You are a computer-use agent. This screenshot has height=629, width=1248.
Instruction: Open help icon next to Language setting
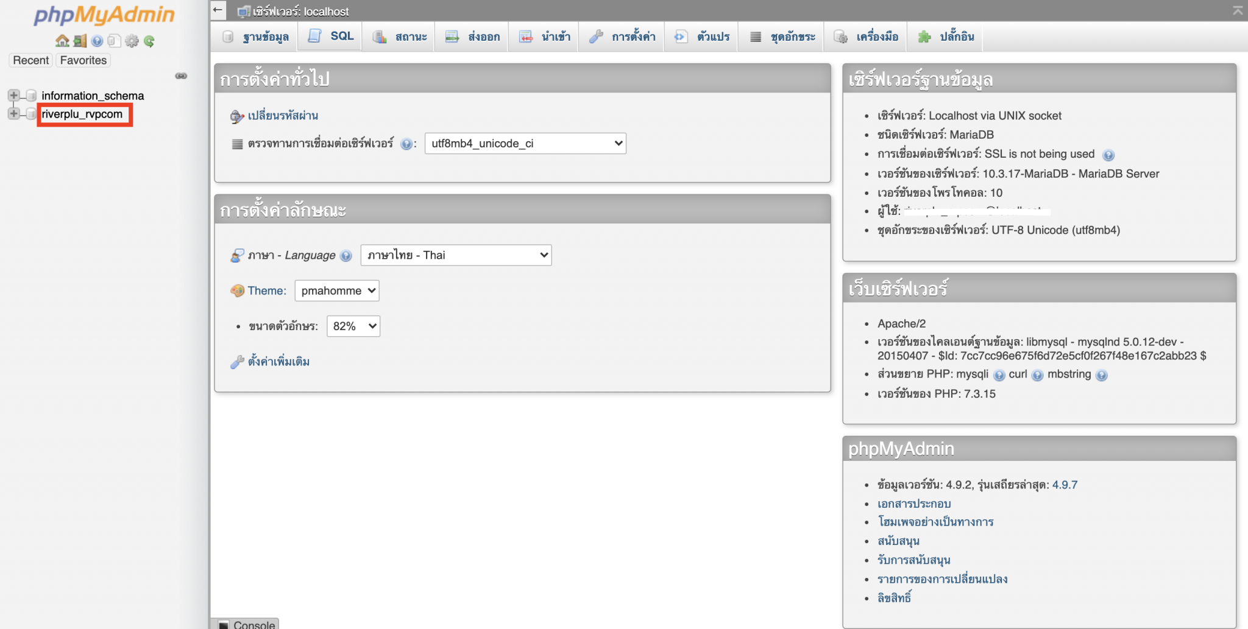pyautogui.click(x=346, y=255)
